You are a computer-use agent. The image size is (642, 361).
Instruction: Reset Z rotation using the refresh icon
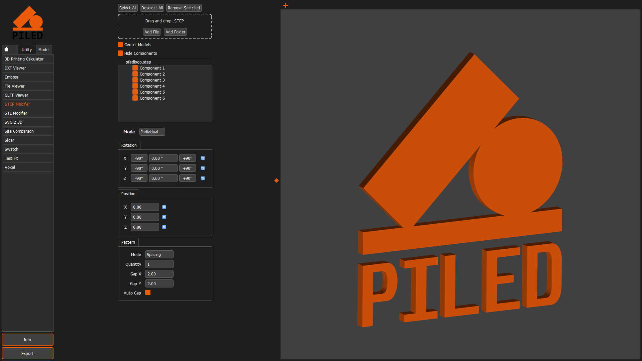click(203, 178)
